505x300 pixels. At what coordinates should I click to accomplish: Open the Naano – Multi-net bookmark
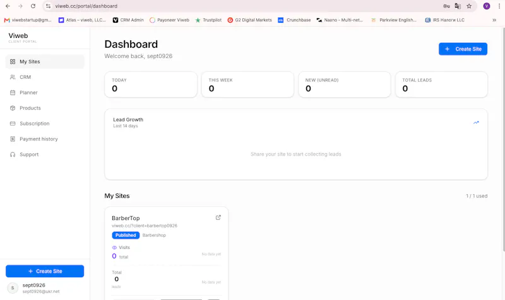(x=340, y=20)
